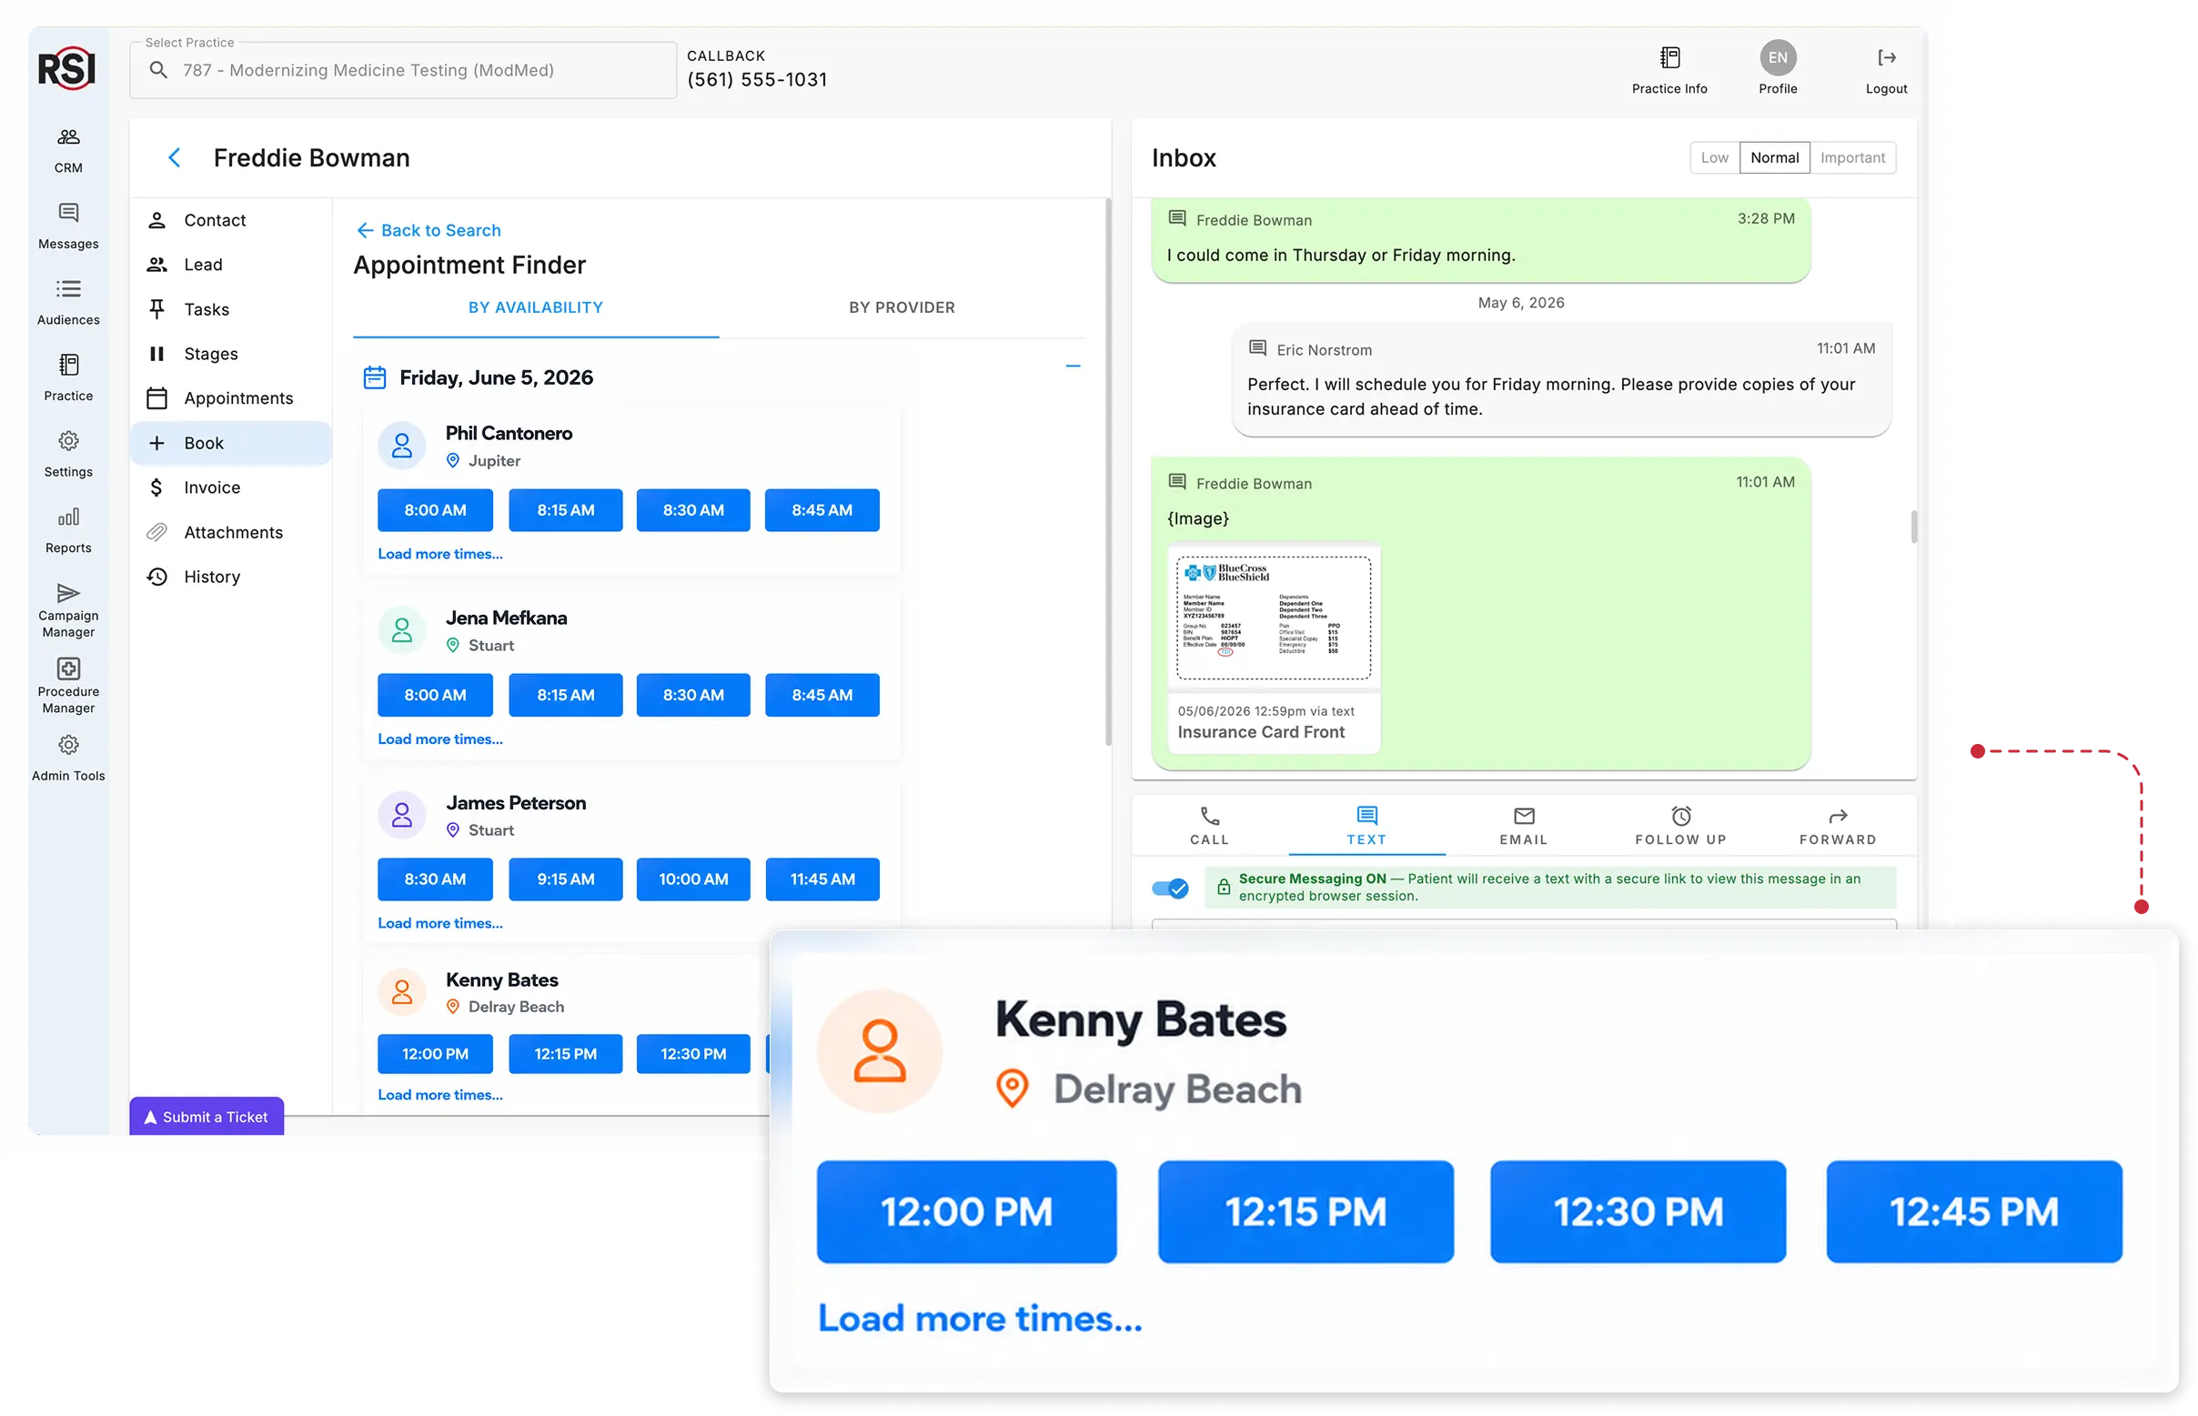
Task: Open Campaign Manager
Action: 68,609
